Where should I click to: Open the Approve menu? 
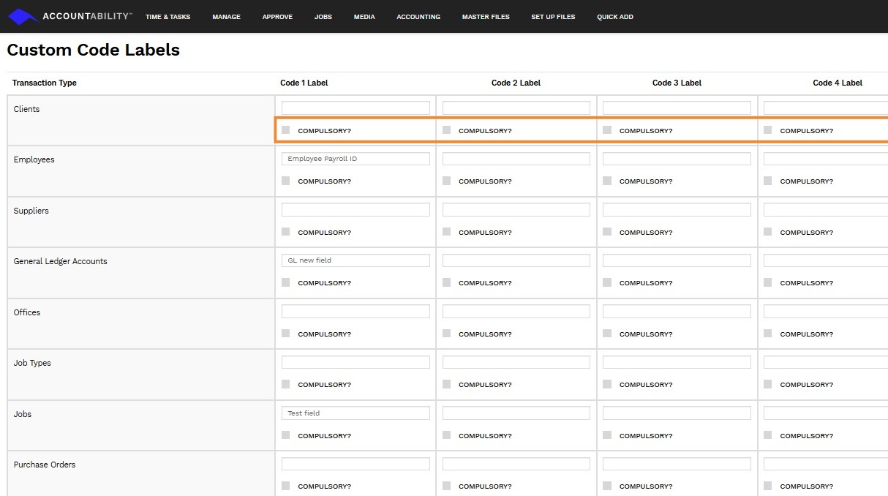tap(277, 17)
